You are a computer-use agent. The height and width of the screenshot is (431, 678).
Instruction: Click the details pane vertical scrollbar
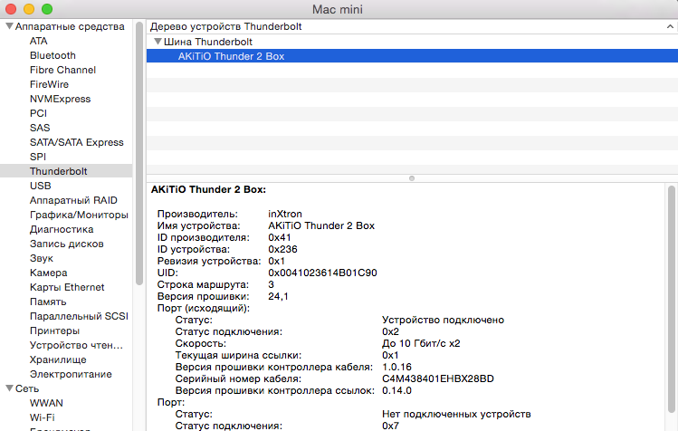pyautogui.click(x=671, y=299)
